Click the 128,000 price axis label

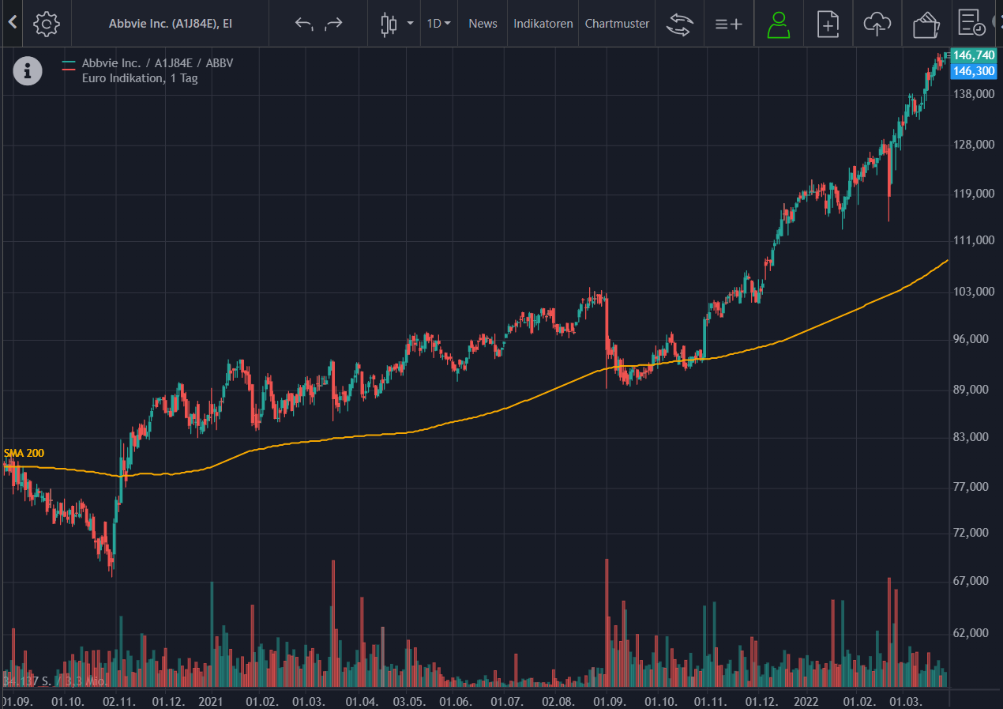[974, 145]
